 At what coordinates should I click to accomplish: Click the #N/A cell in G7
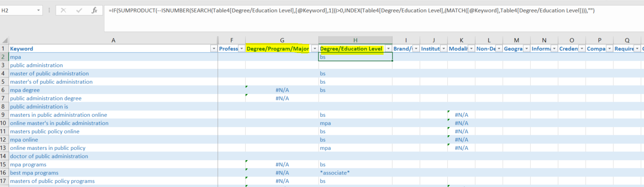coord(282,98)
